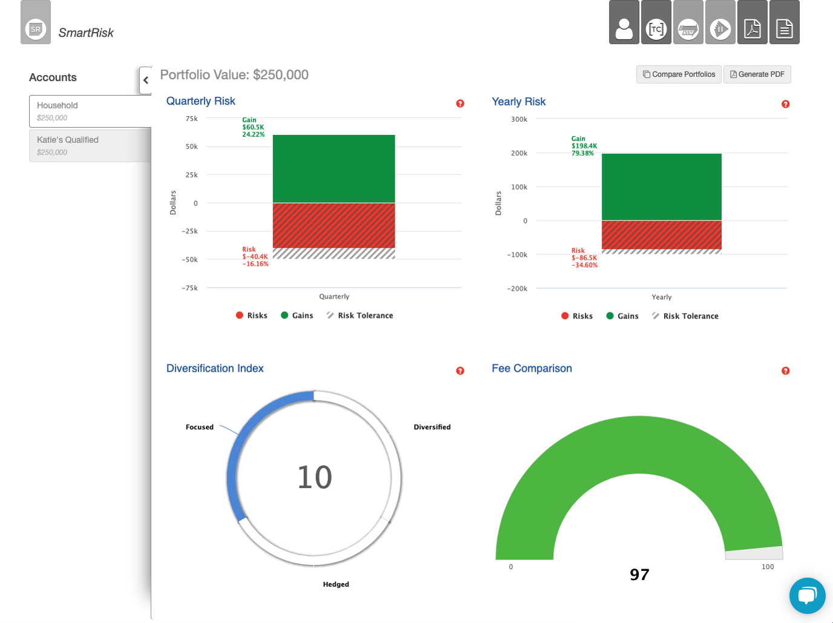Image resolution: width=833 pixels, height=623 pixels.
Task: Toggle the Risks legend under Quarterly Risk
Action: 252,315
